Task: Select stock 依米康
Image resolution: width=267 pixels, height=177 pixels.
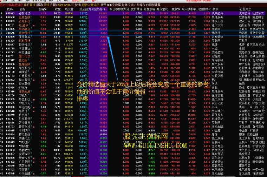Action: [23, 115]
